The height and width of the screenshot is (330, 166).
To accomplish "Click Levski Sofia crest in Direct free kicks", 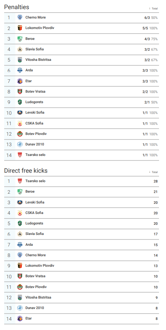I will pos(20,202).
